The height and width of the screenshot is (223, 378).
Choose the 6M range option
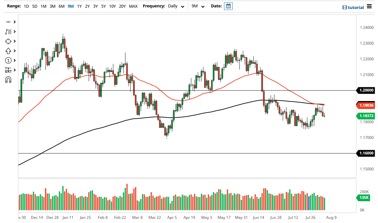coord(61,6)
